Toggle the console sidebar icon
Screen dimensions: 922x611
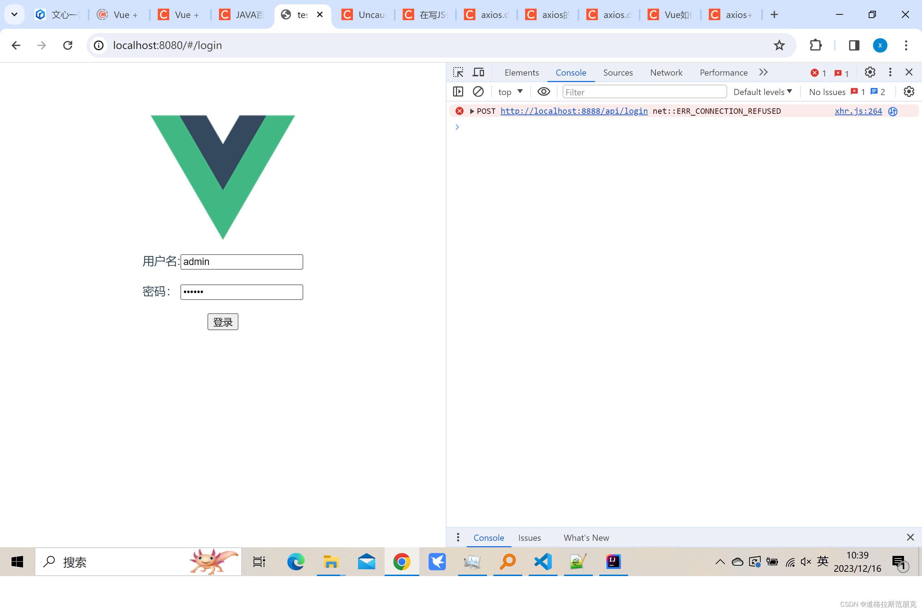click(458, 91)
